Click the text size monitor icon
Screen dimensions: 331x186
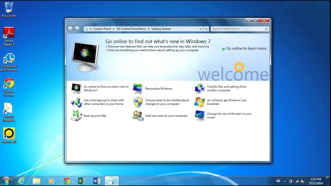pos(200,116)
